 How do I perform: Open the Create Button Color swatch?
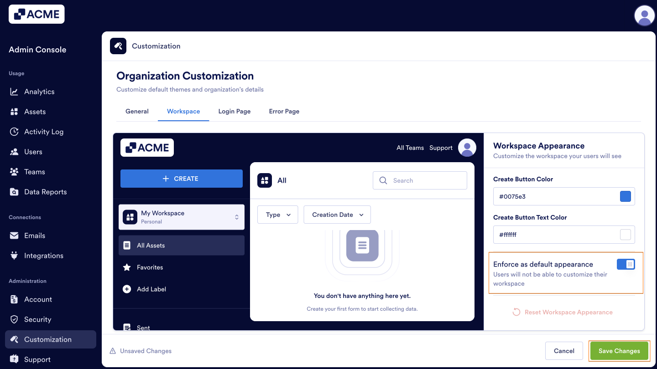(626, 196)
